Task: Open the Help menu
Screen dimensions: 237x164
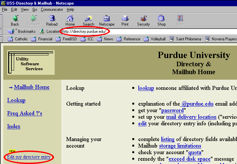Action: point(70,10)
